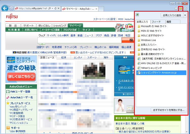Viewport: 190px width, 134px height.
Task: Select the 画像 search category
Action: coord(73,35)
